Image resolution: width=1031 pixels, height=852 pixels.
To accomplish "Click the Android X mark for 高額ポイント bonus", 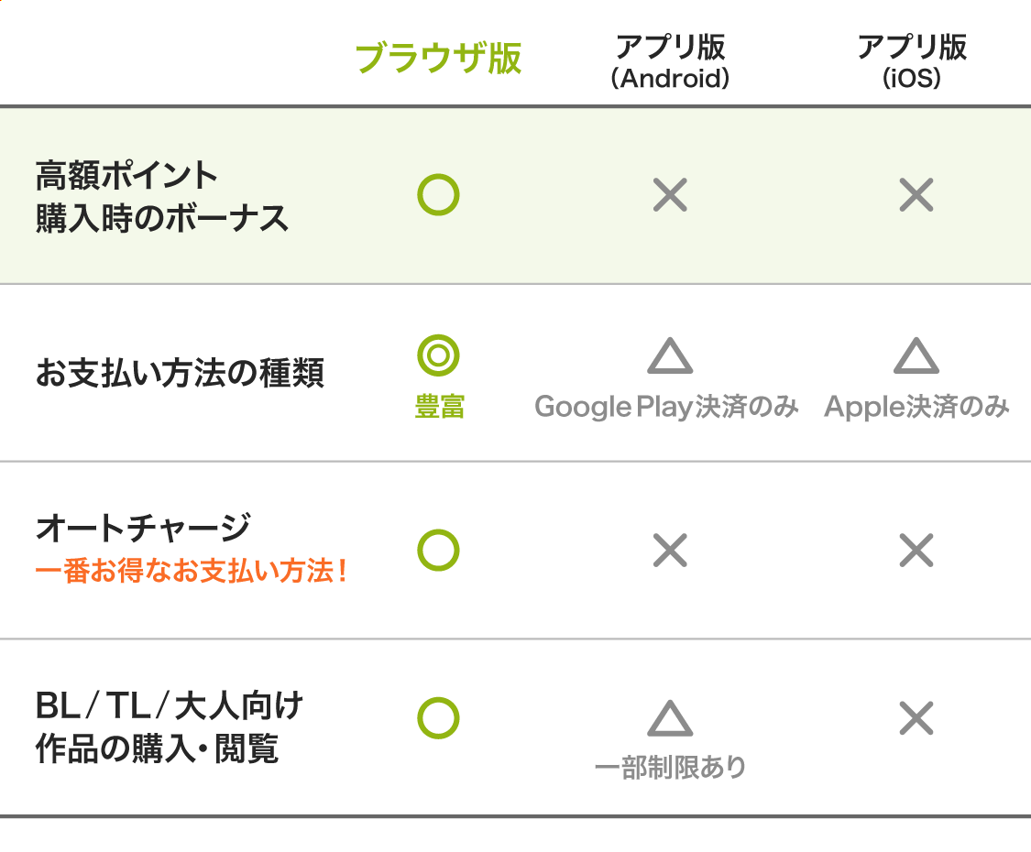I will click(670, 195).
